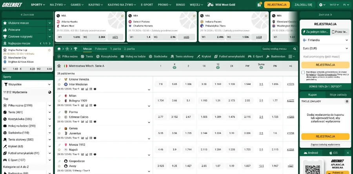Click the trophy breadcrumb icon
The width and height of the screenshot is (353, 174).
[75, 49]
